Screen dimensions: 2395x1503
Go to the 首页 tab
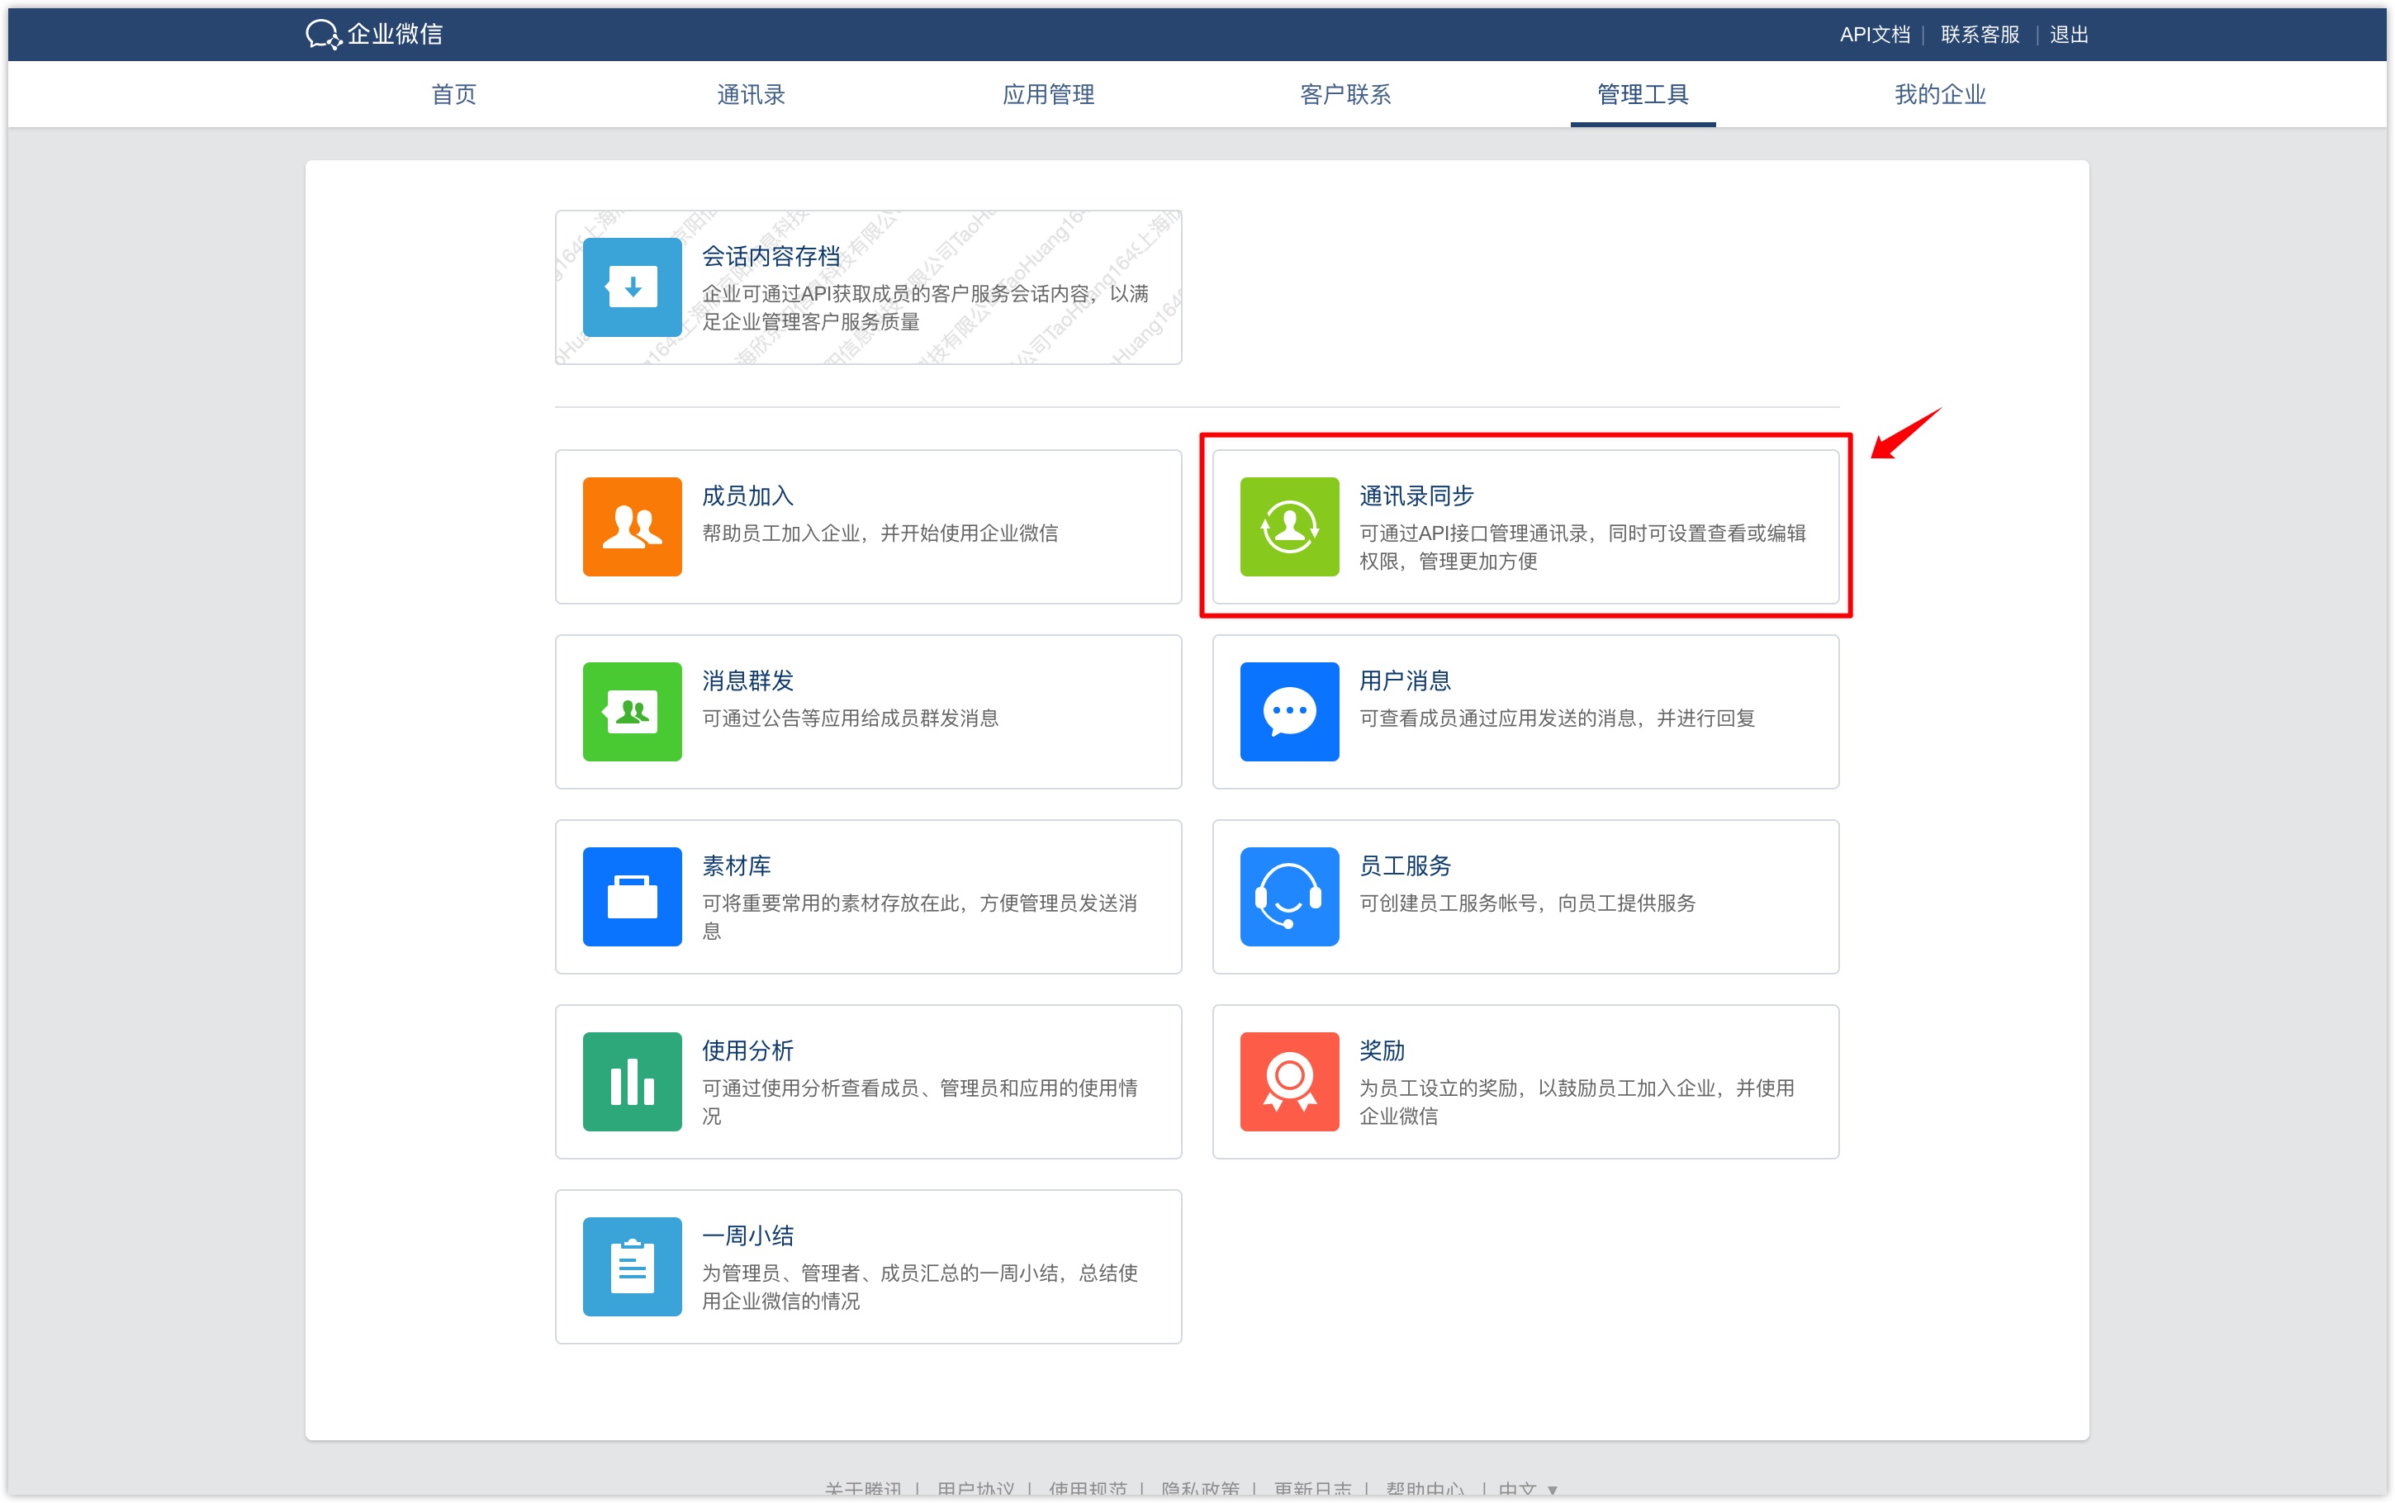(x=454, y=94)
